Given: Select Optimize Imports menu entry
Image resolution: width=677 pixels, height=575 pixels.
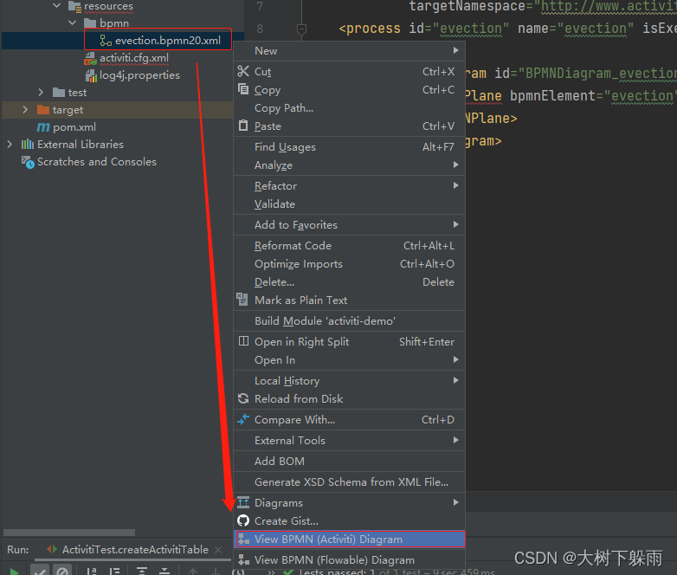Looking at the screenshot, I should pyautogui.click(x=349, y=263).
